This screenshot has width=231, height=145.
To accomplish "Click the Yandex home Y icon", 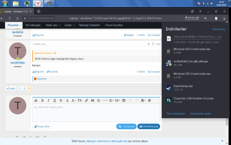I will click(x=9, y=18).
